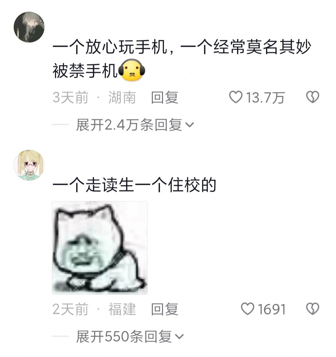Tap the 3天前 · 湖南 timestamp

tap(94, 97)
